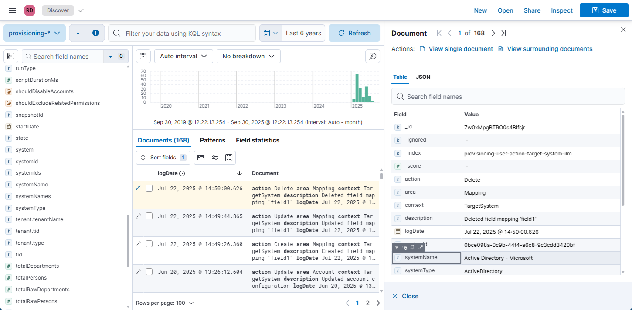Open the edit visualization icon above the chart
Viewport: 632px width, 310px height.
pyautogui.click(x=372, y=56)
